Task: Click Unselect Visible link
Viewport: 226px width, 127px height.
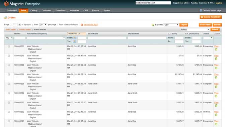Action: [25, 29]
